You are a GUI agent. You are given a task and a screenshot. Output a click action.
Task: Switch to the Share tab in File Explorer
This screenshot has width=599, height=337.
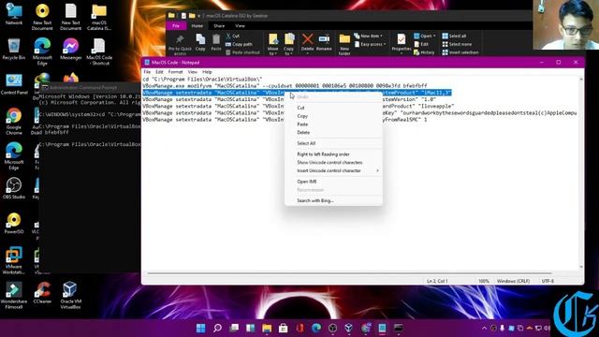pyautogui.click(x=219, y=25)
